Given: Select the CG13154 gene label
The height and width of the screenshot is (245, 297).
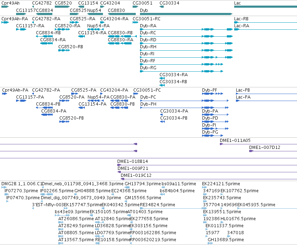Looking at the screenshot, I should click(88, 3).
